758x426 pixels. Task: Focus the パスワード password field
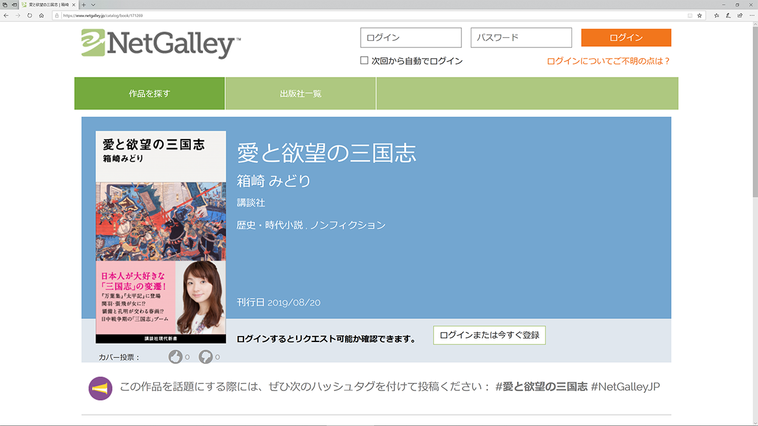[521, 37]
